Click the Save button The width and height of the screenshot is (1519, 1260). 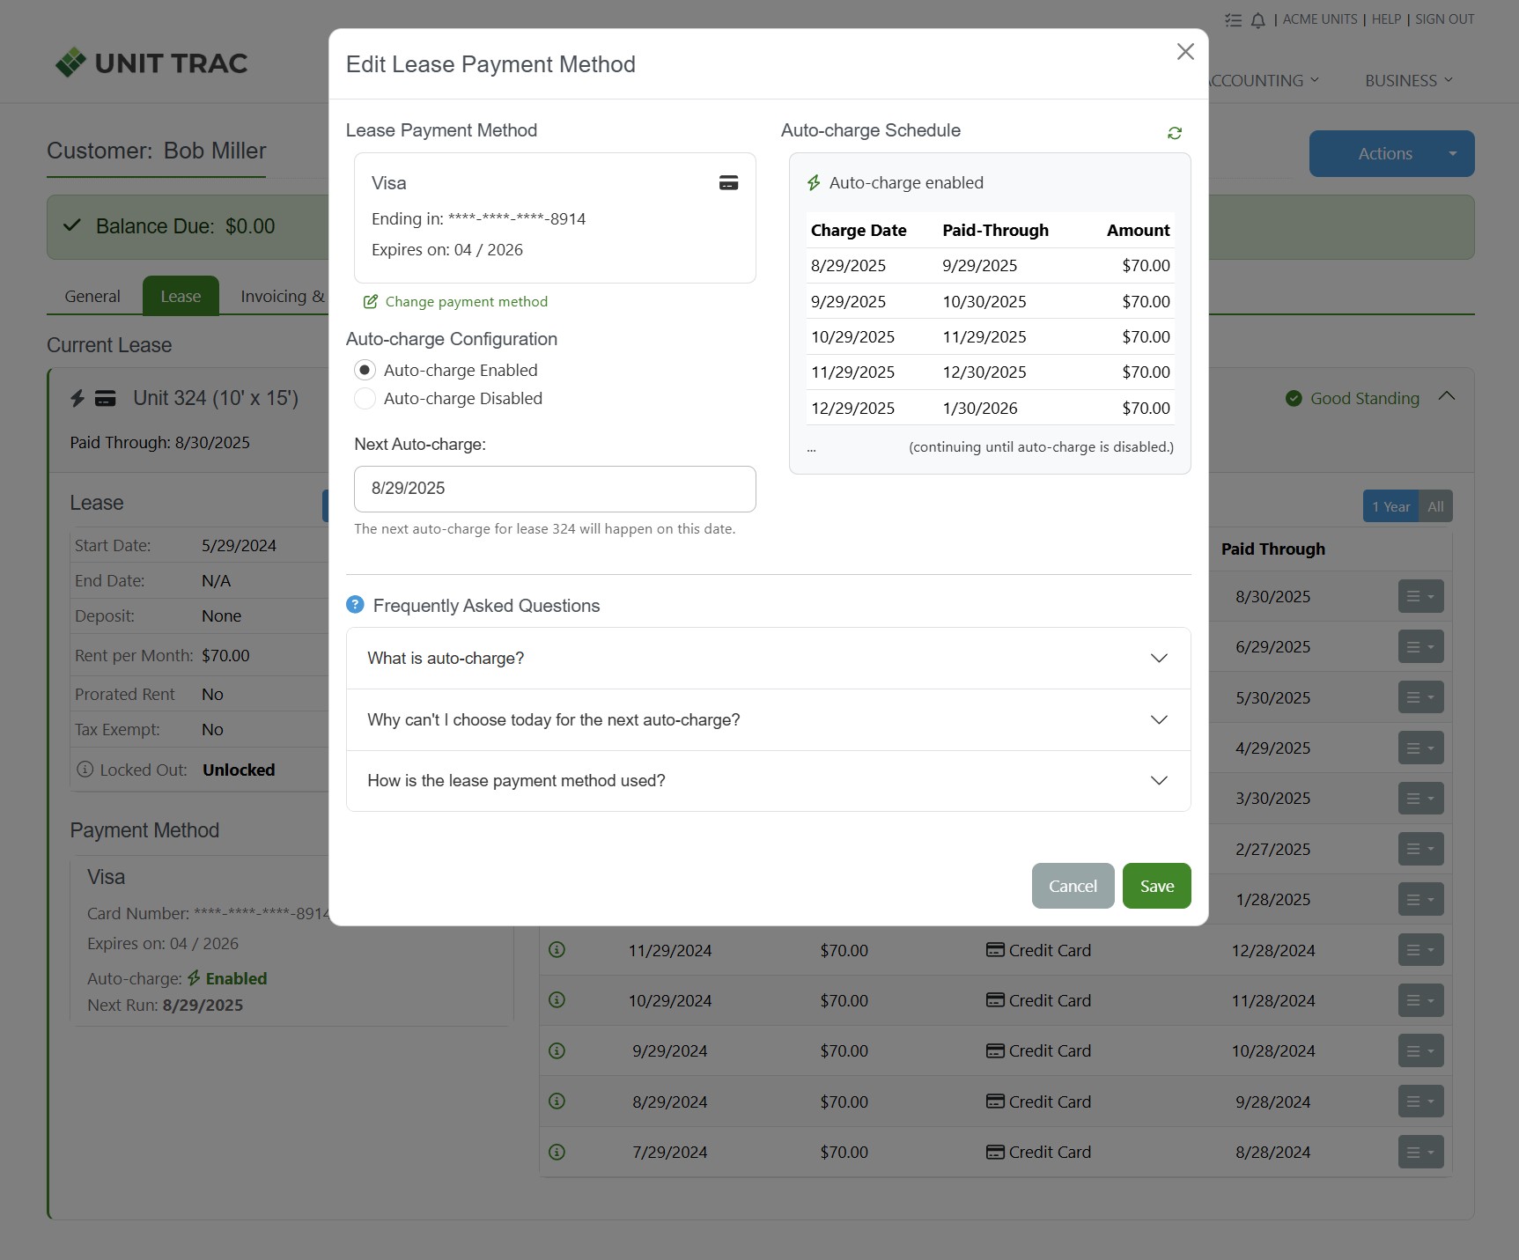[1156, 886]
